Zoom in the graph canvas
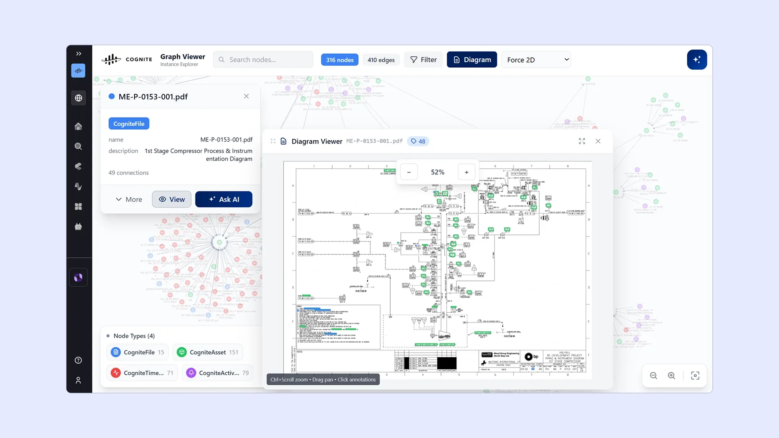The image size is (779, 438). pyautogui.click(x=671, y=376)
